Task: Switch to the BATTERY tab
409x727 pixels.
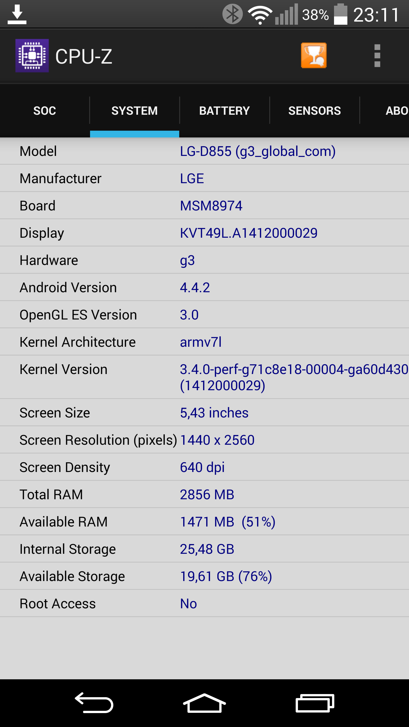Action: 224,111
